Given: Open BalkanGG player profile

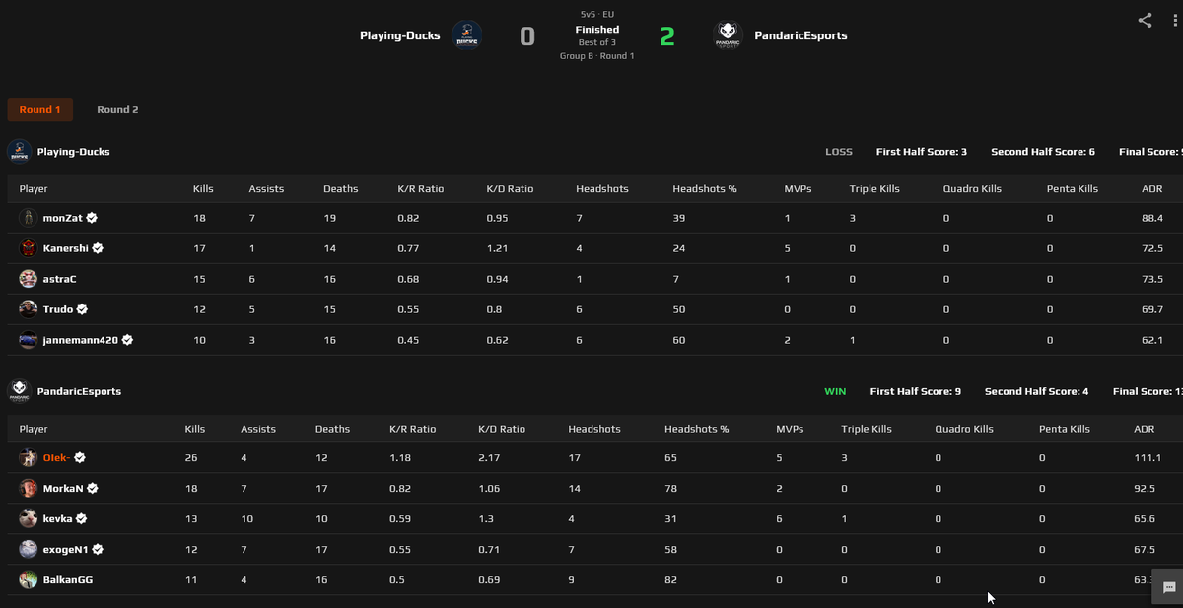Looking at the screenshot, I should point(69,580).
